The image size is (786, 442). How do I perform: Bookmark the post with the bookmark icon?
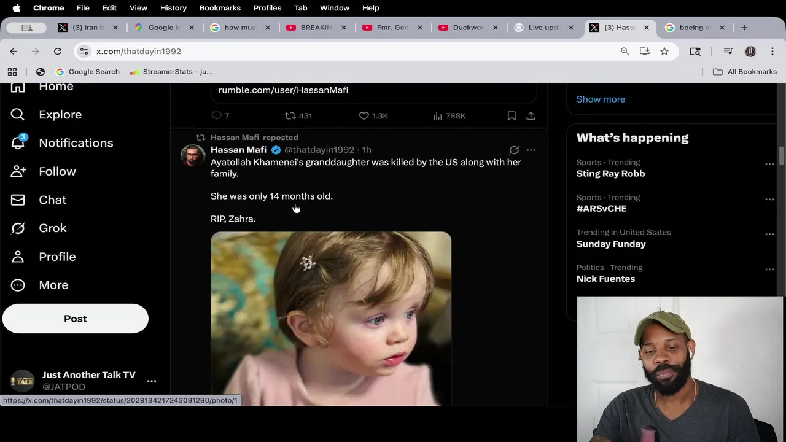512,115
